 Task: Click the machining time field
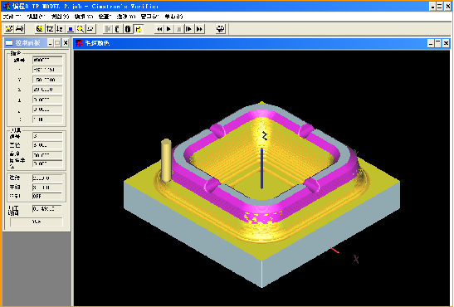47,208
